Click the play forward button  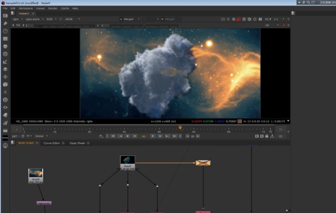153,136
